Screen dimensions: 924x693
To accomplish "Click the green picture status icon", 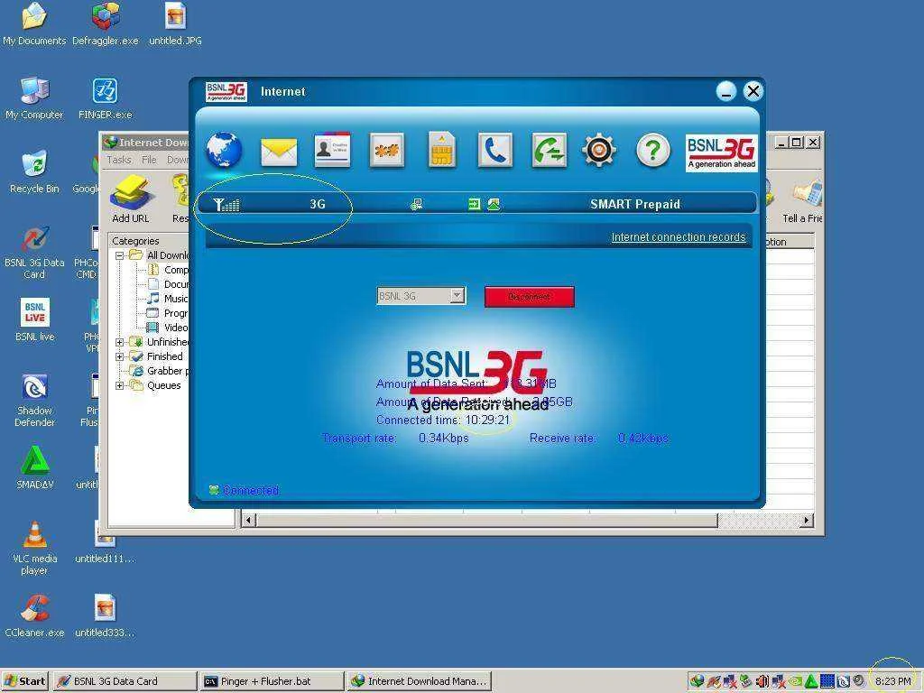I will (x=494, y=205).
